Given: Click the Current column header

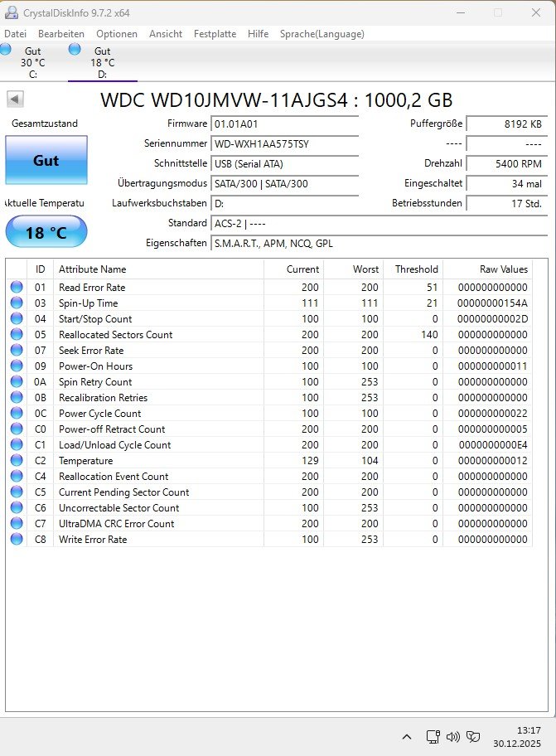Looking at the screenshot, I should pyautogui.click(x=293, y=269).
